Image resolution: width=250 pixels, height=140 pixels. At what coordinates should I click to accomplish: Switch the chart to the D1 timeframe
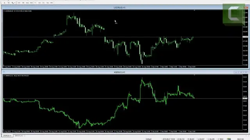point(43,3)
